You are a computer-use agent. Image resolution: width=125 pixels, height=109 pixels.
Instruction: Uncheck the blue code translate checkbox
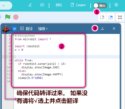tap(14, 29)
